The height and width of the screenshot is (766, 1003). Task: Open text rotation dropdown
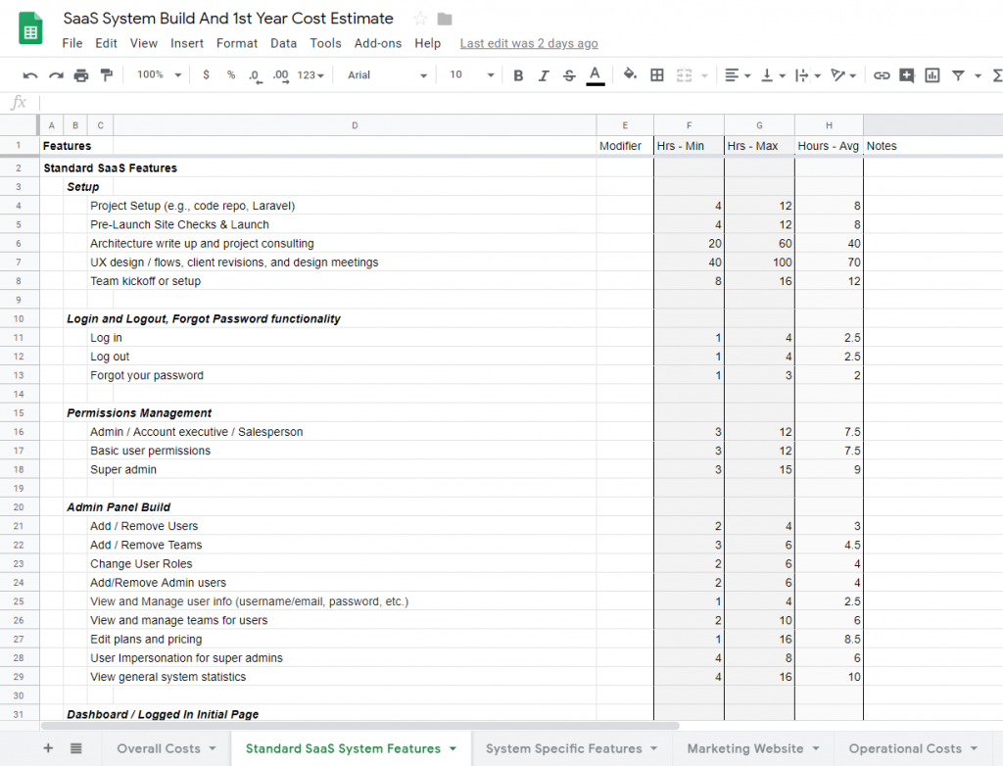point(843,75)
